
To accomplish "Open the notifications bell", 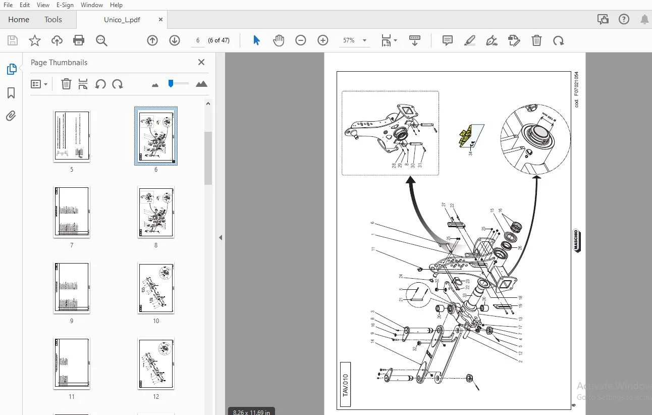I will point(644,20).
